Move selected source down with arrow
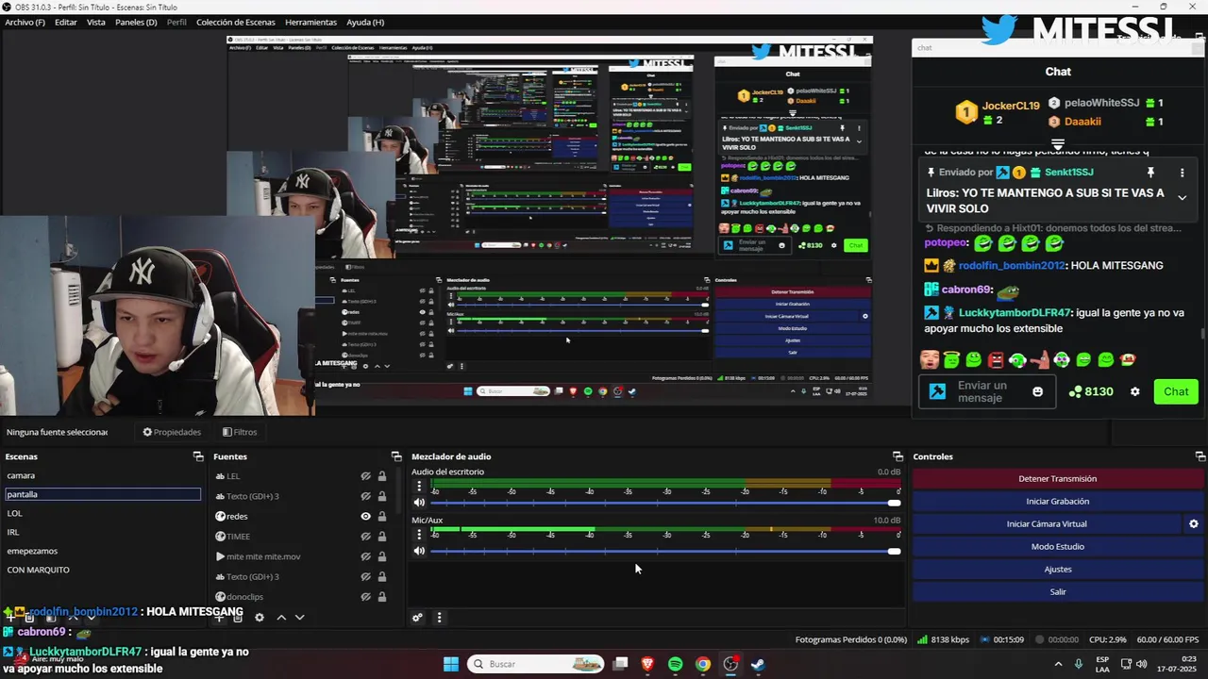Viewport: 1208px width, 679px height. [300, 618]
